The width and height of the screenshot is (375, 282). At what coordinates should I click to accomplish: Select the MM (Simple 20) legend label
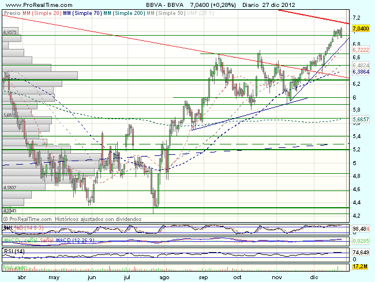tap(42, 13)
